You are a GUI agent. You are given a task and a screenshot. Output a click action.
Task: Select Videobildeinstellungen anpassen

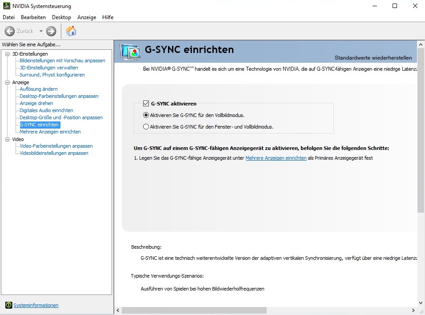tap(54, 153)
